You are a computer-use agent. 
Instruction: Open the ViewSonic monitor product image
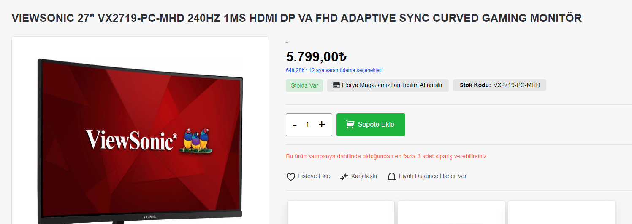[x=140, y=139]
